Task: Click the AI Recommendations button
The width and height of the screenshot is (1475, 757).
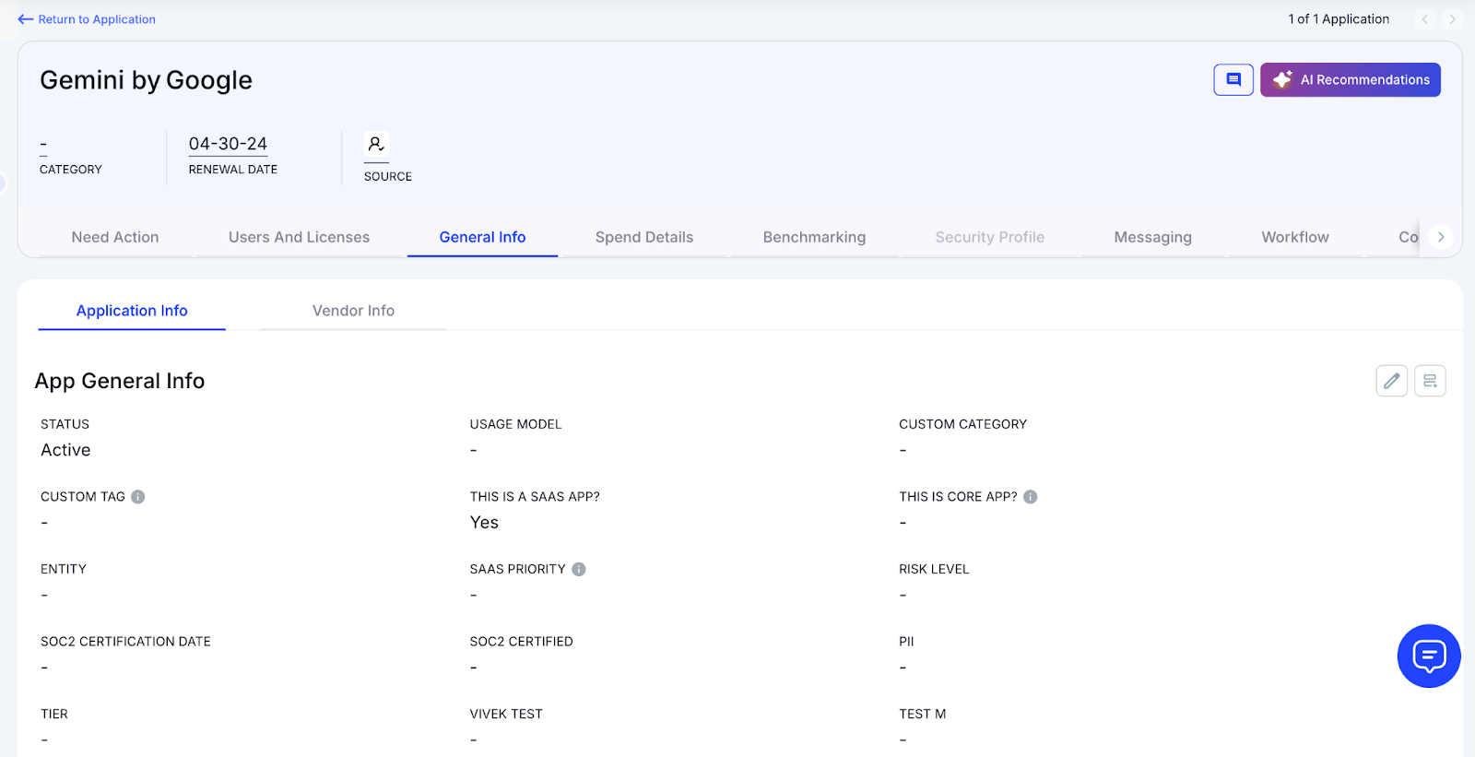Action: [x=1351, y=79]
